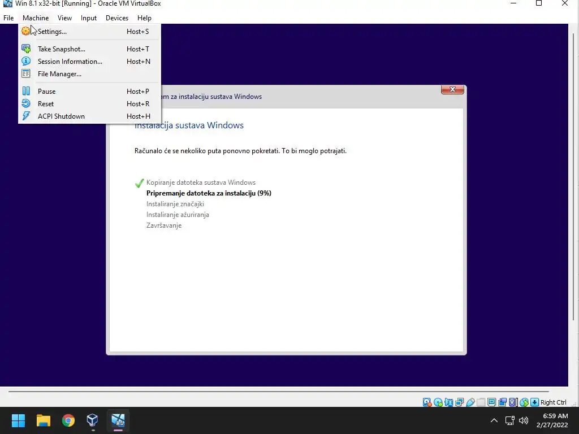The width and height of the screenshot is (579, 434).
Task: Open the File menu
Action: (8, 18)
